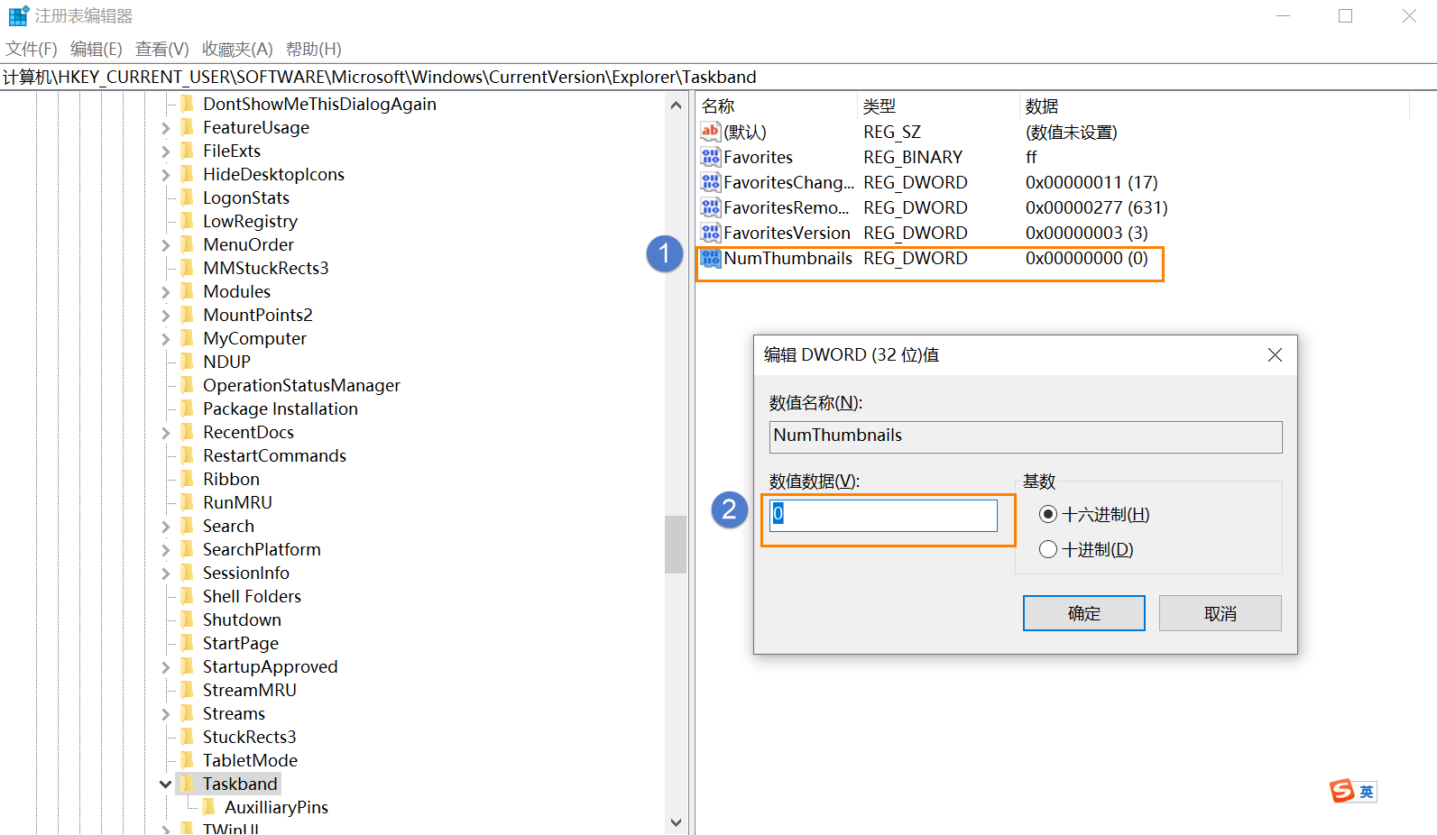This screenshot has height=835, width=1437.
Task: Expand the HideDesktopIcons tree node
Action: tap(166, 175)
